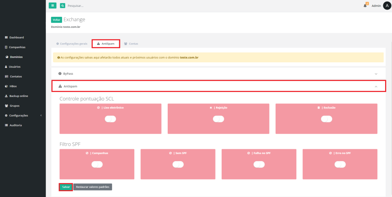Click the gear icon on Configurações gerais tab

(x=57, y=44)
